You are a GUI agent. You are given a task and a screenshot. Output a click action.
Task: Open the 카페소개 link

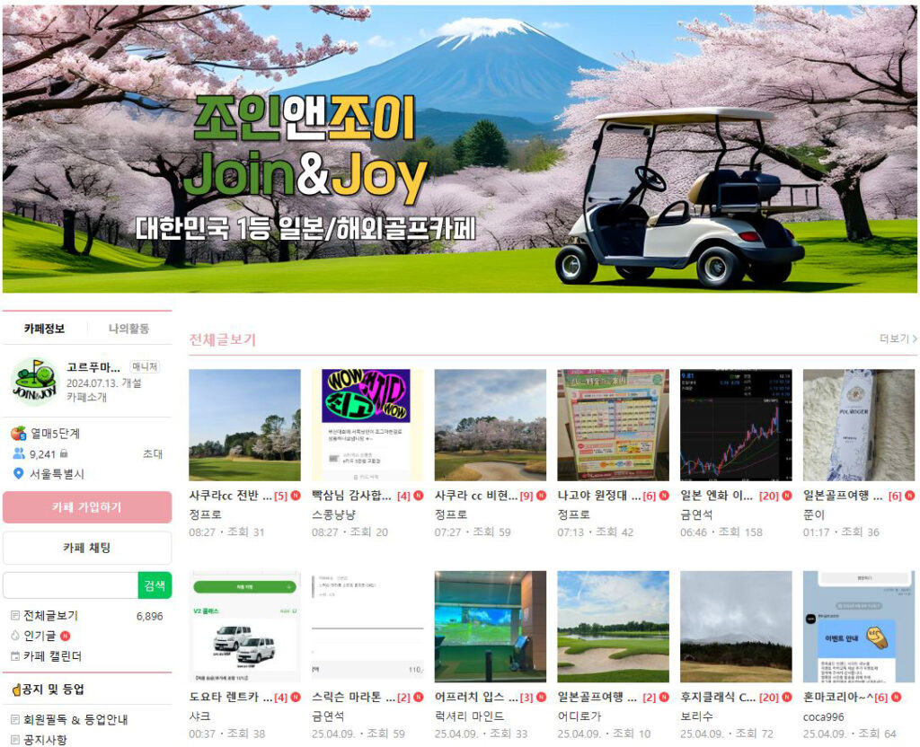click(x=86, y=397)
